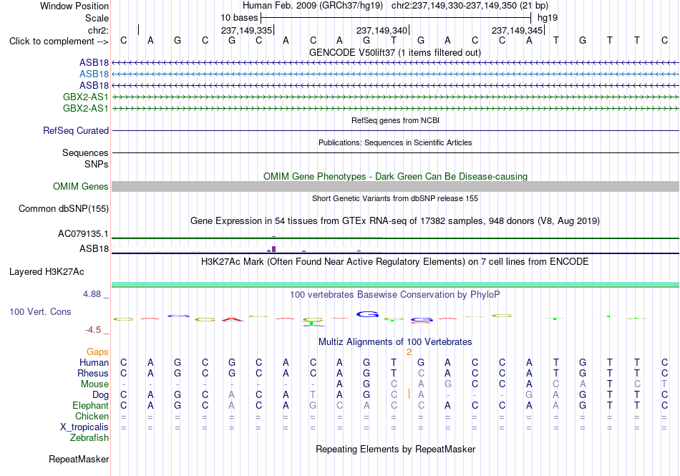Click the -4.5 PhyloP lower scale value
Viewport: 680px width, 476px height.
tap(93, 330)
